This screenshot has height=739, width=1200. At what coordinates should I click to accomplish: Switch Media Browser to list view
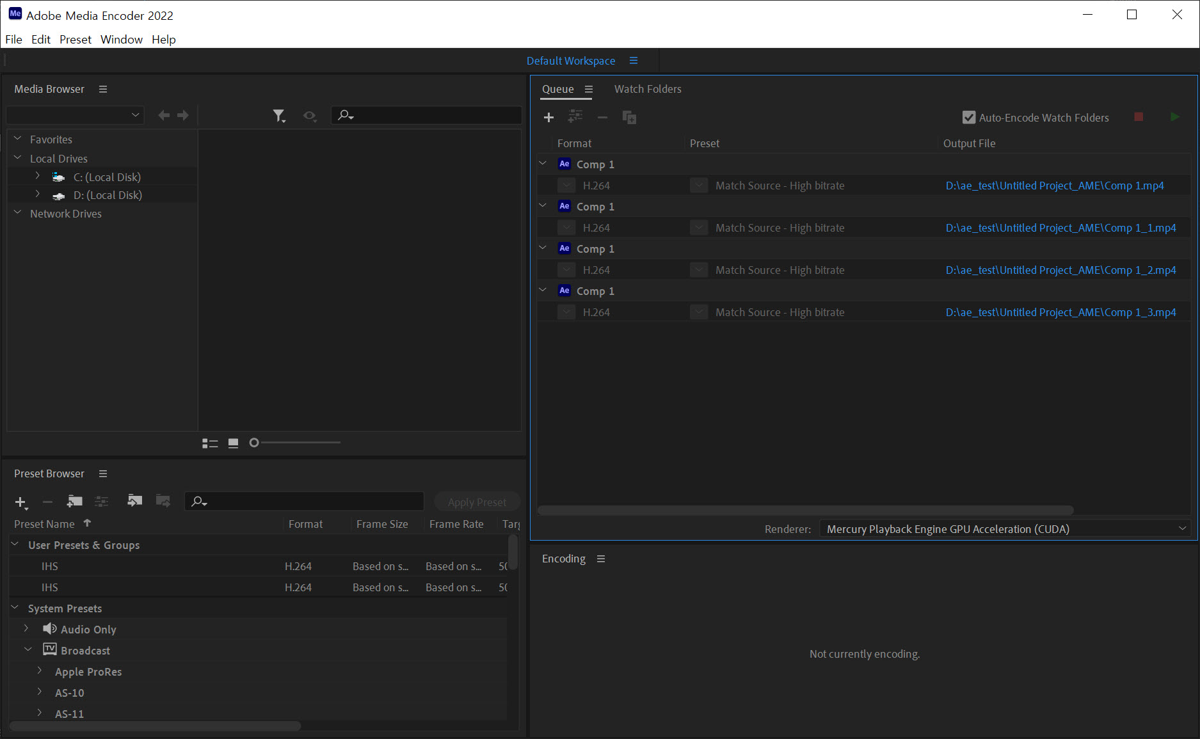point(210,443)
